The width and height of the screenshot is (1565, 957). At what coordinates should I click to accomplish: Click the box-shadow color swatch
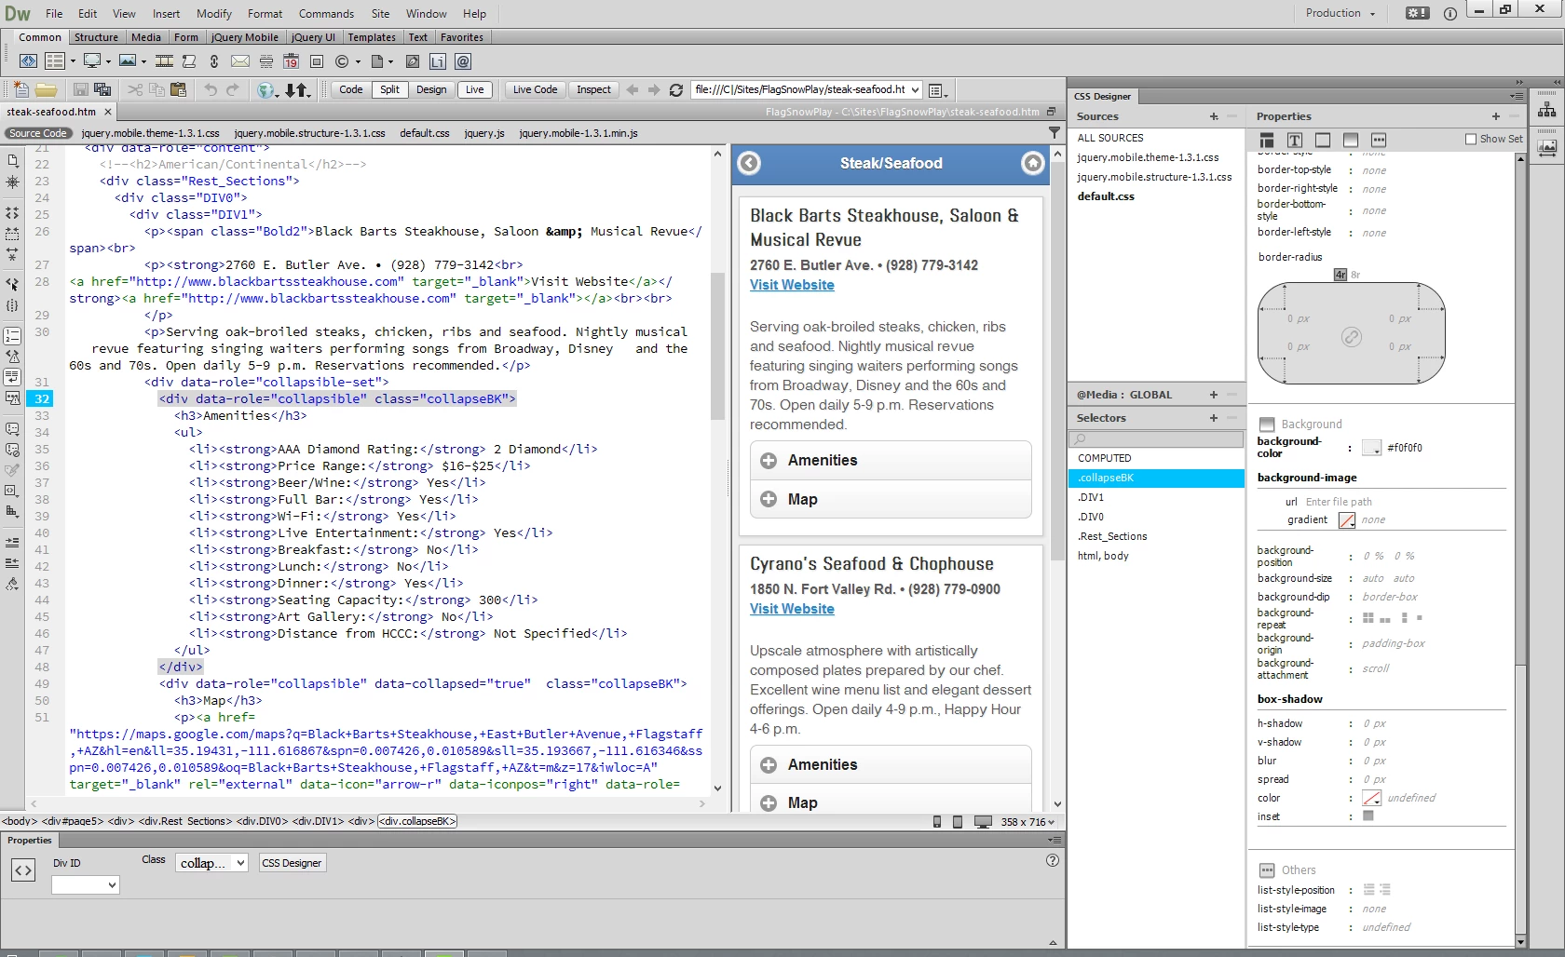tap(1371, 798)
